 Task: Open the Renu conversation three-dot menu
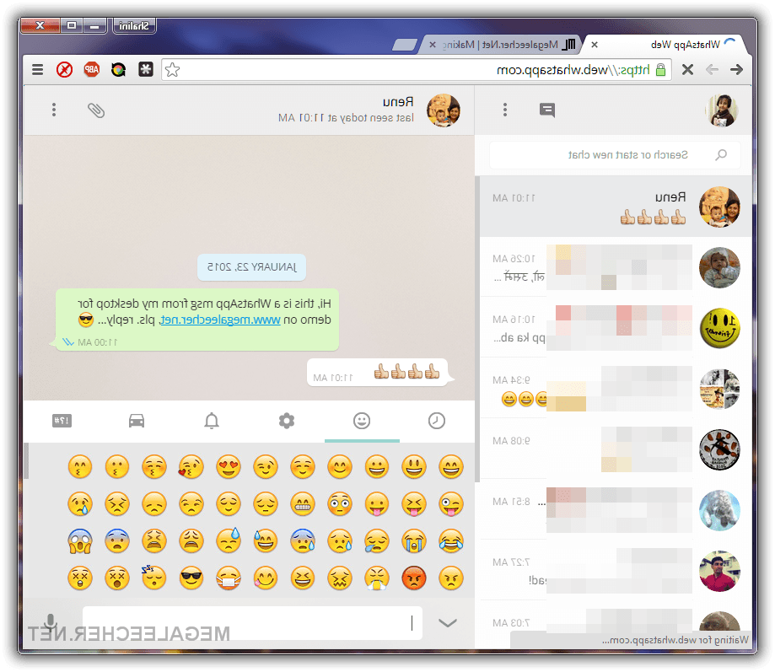54,110
